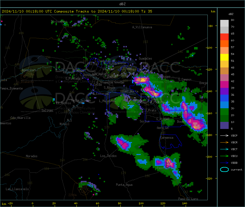Click the Lag.Llancanelo map label

pyautogui.click(x=17, y=189)
